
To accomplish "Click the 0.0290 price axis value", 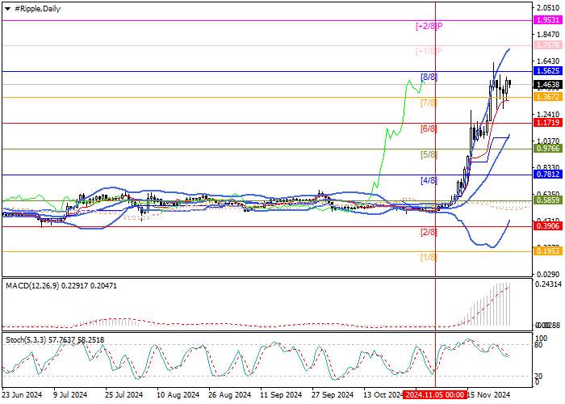I will point(548,274).
